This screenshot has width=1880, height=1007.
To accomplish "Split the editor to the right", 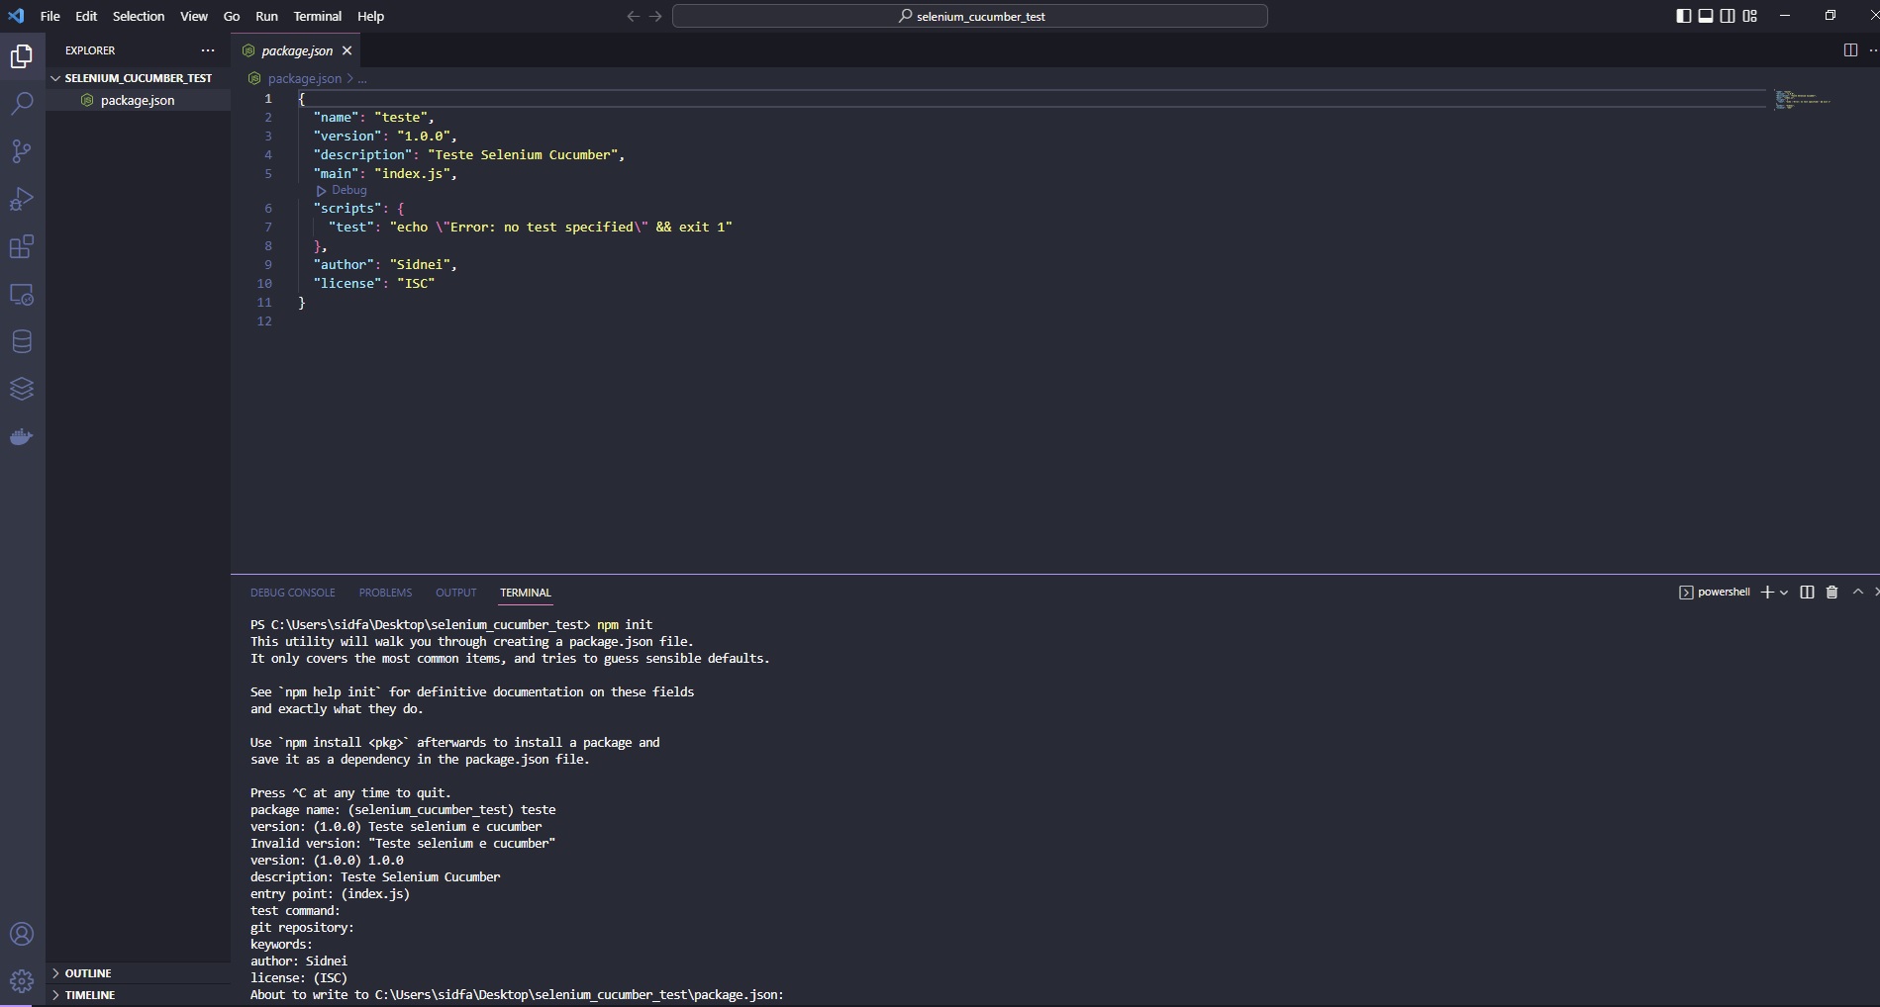I will pos(1850,50).
